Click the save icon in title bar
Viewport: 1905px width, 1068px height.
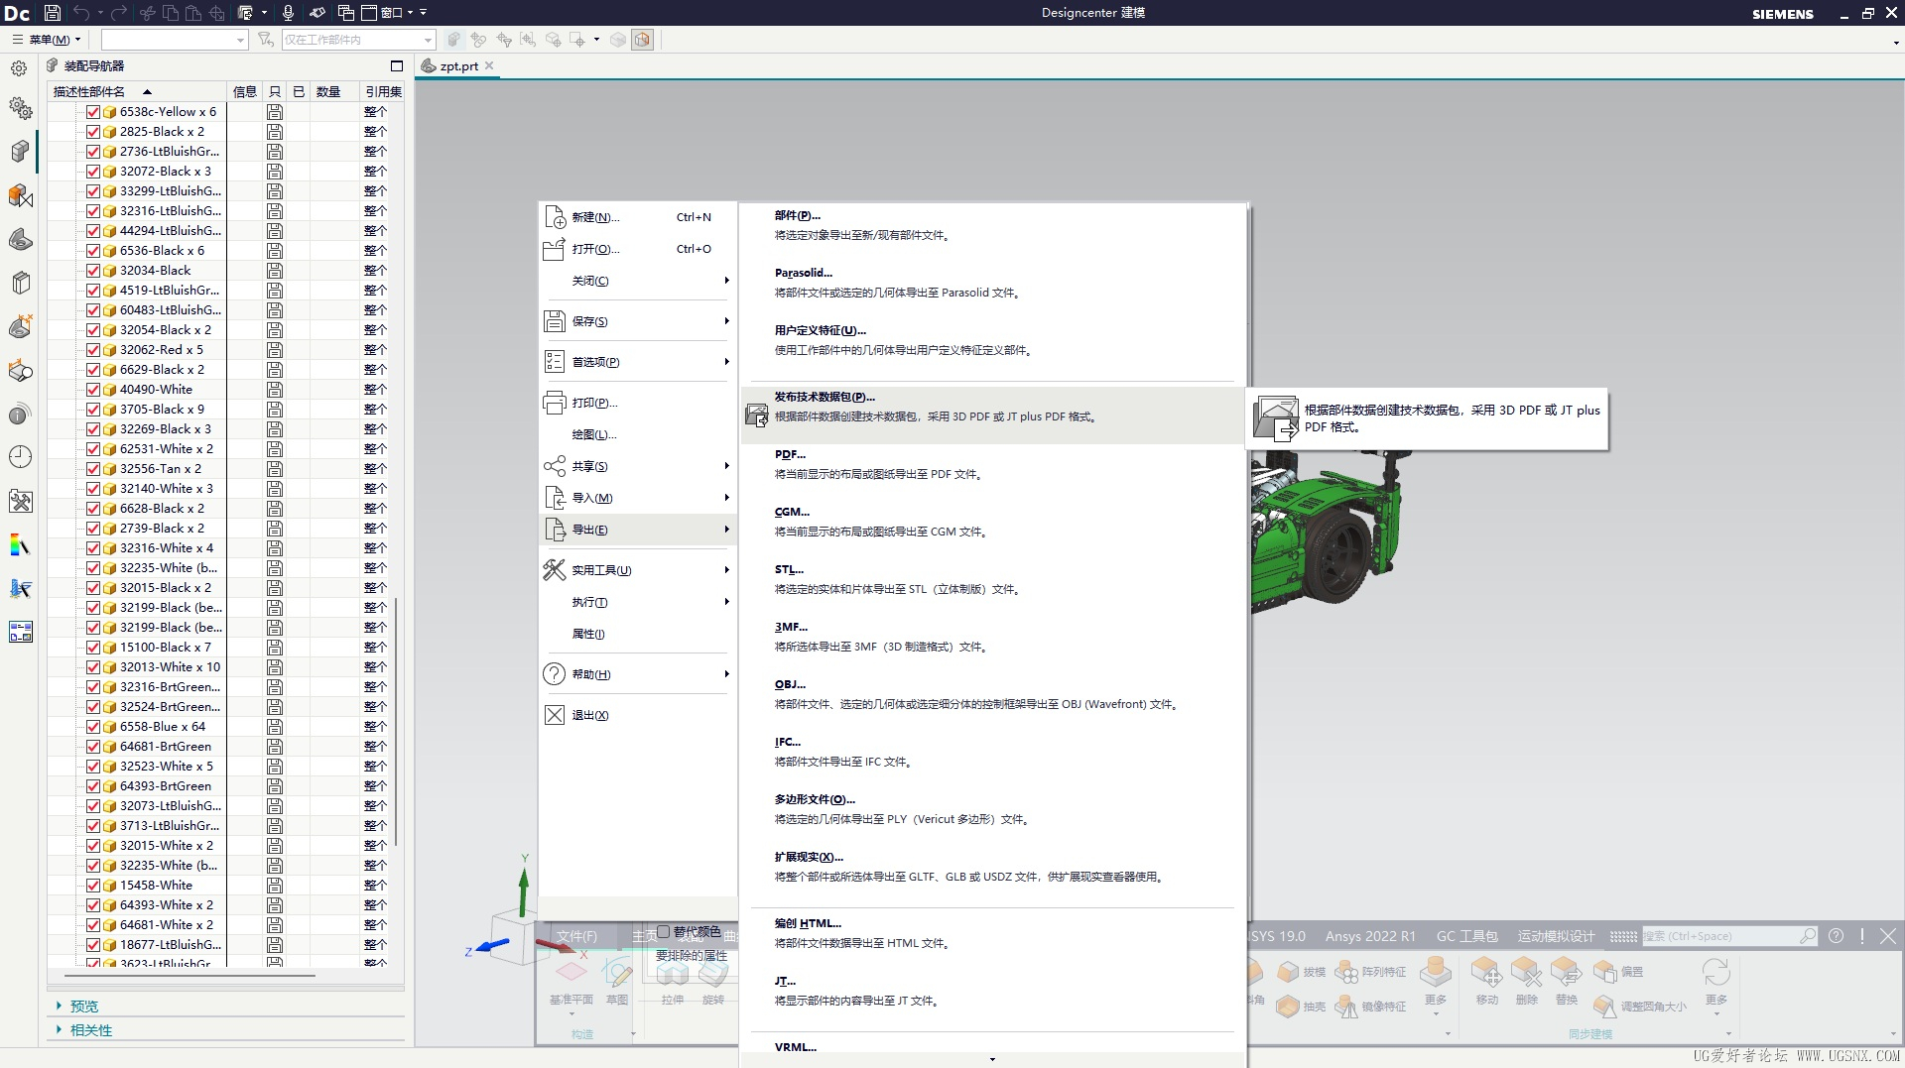pos(53,13)
